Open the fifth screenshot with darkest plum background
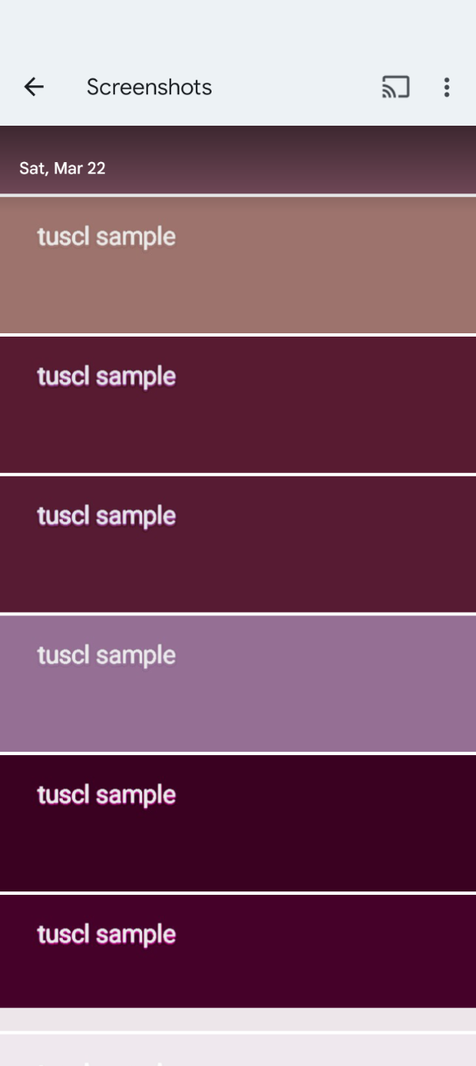This screenshot has width=476, height=1066. click(238, 823)
